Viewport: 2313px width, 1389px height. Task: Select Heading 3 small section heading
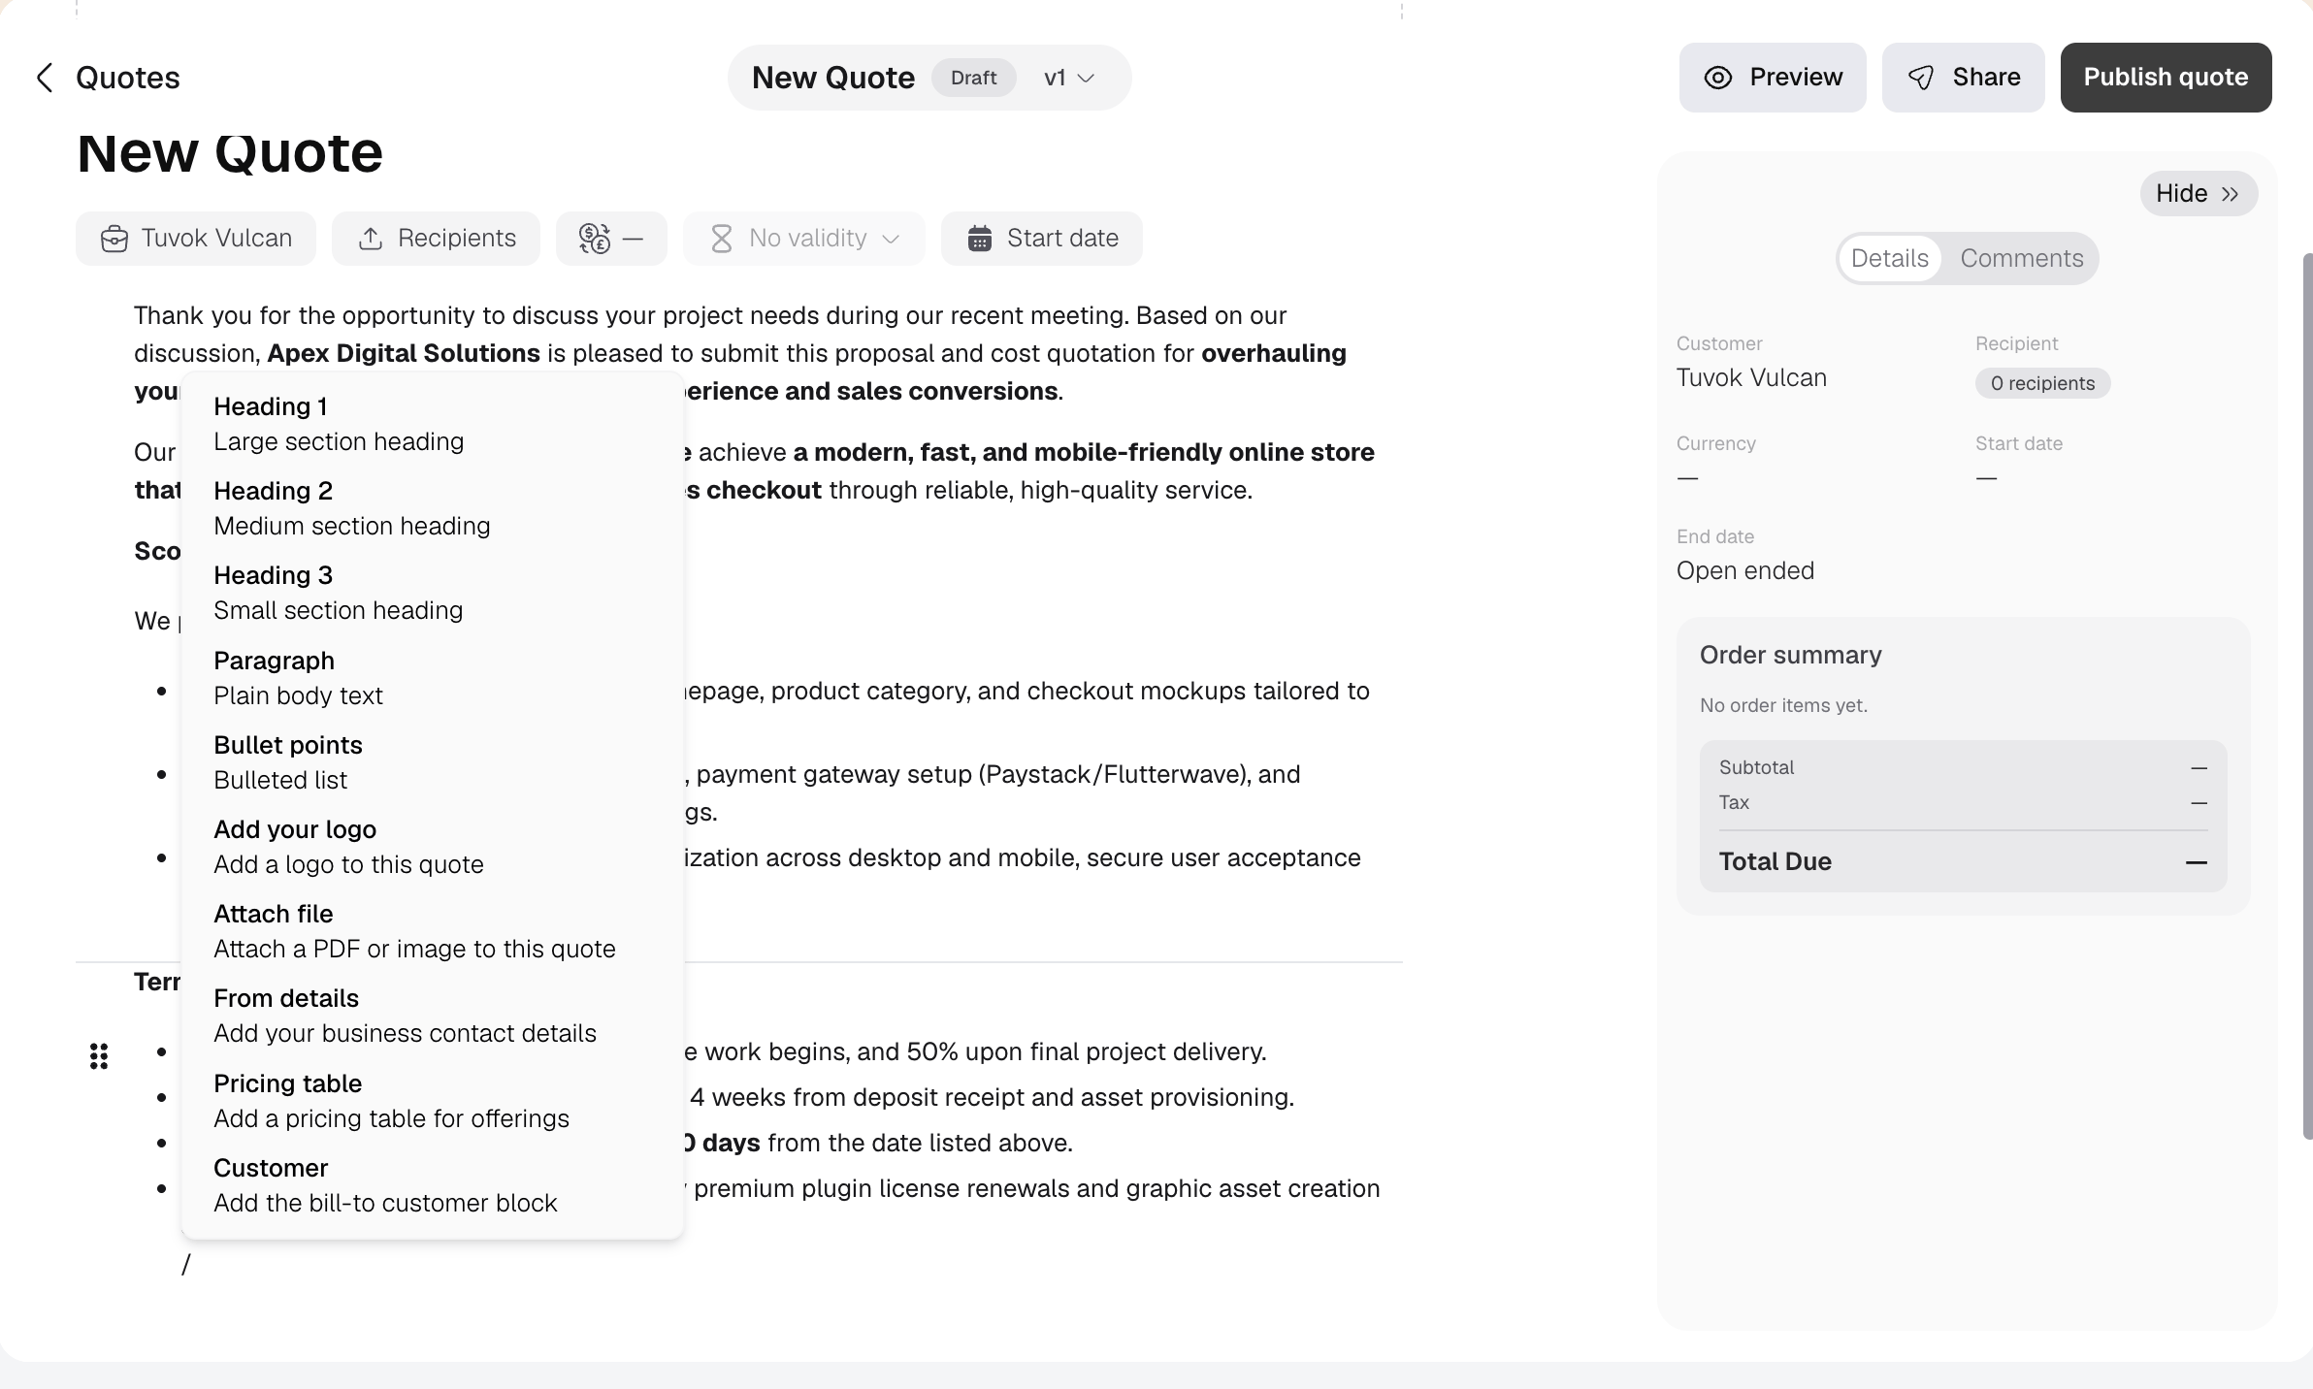tap(433, 593)
